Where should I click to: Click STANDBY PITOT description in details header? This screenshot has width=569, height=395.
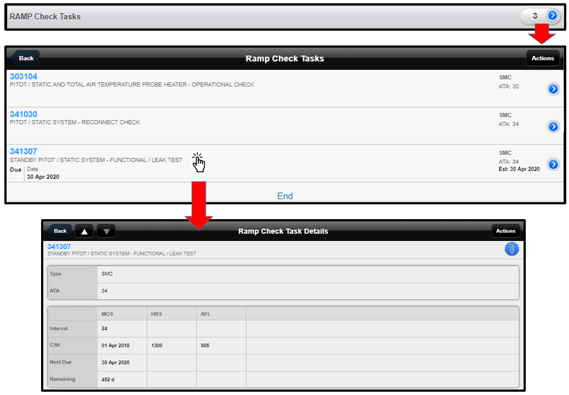pos(122,254)
